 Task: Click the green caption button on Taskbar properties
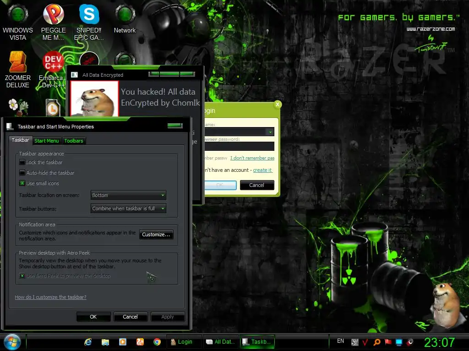[x=175, y=125]
